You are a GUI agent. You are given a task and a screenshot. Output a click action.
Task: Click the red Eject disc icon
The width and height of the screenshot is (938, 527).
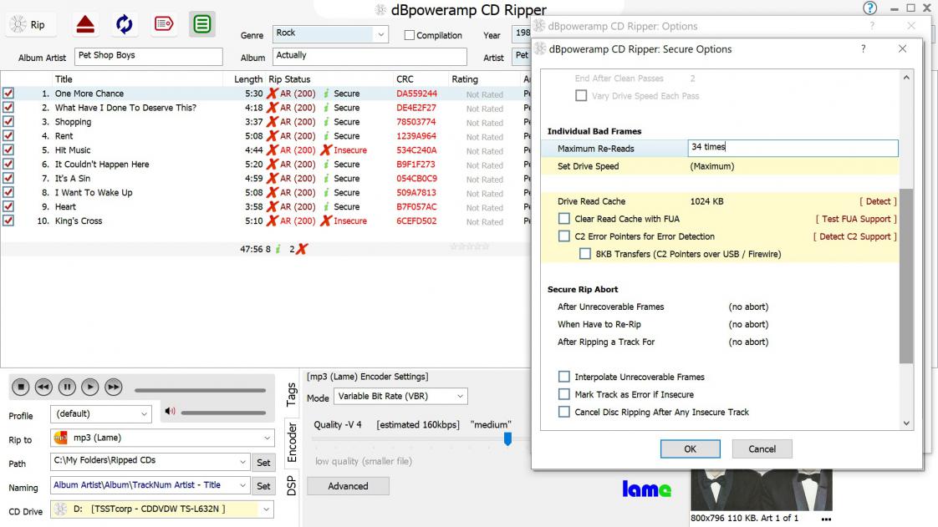click(x=85, y=24)
